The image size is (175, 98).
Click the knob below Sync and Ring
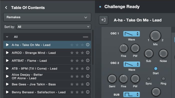pyautogui.click(x=156, y=92)
